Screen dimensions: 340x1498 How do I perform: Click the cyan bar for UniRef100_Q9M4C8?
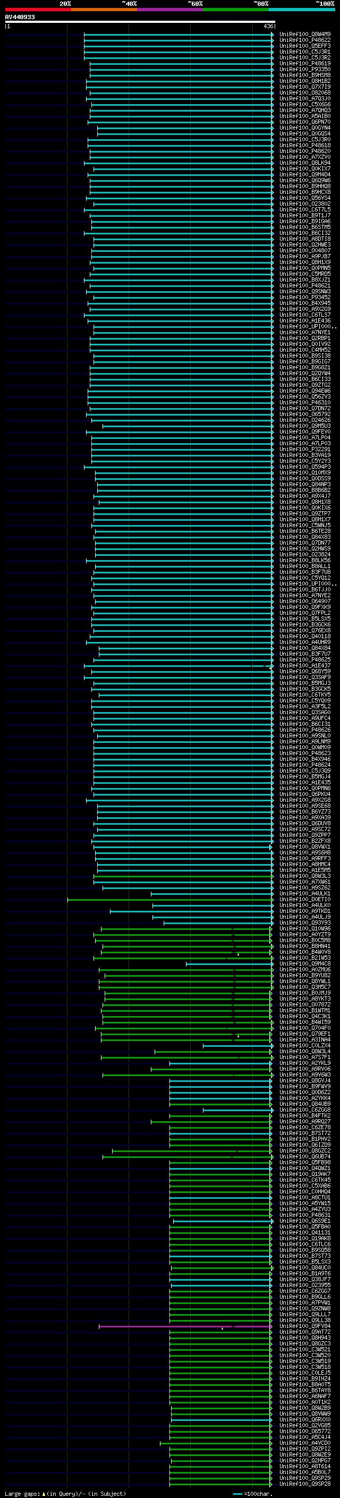click(x=229, y=963)
